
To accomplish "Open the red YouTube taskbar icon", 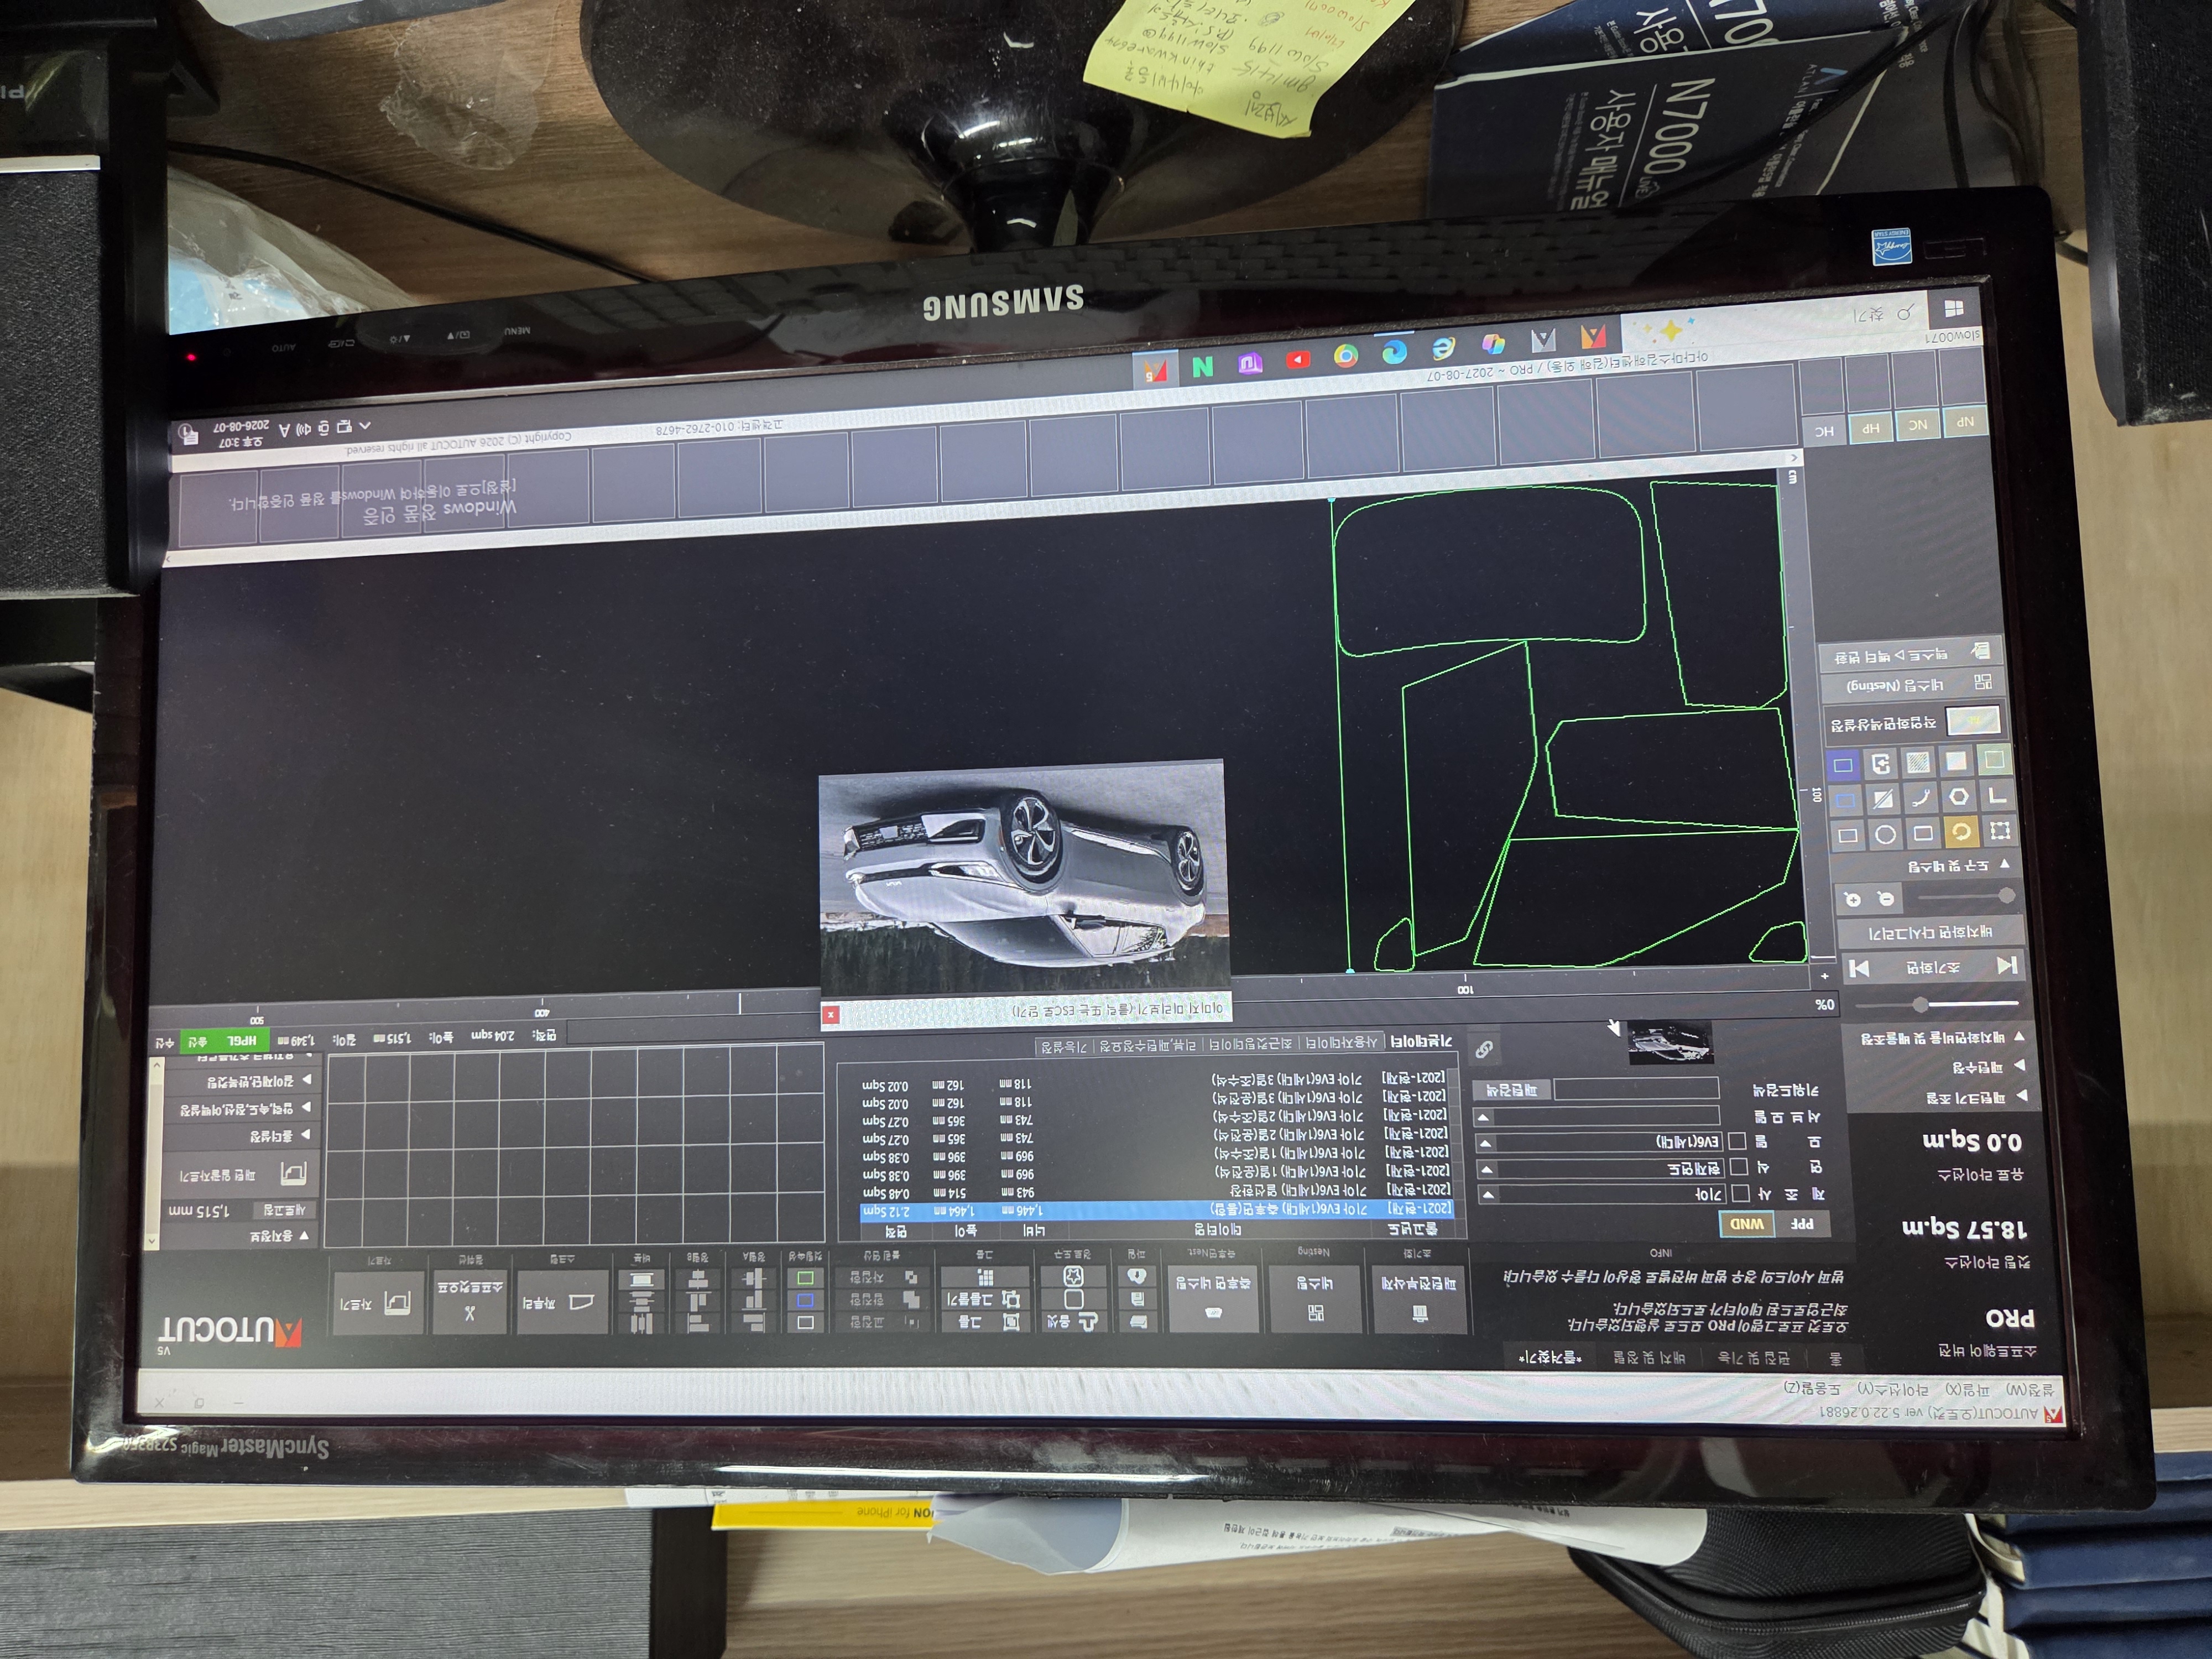I will [1297, 360].
